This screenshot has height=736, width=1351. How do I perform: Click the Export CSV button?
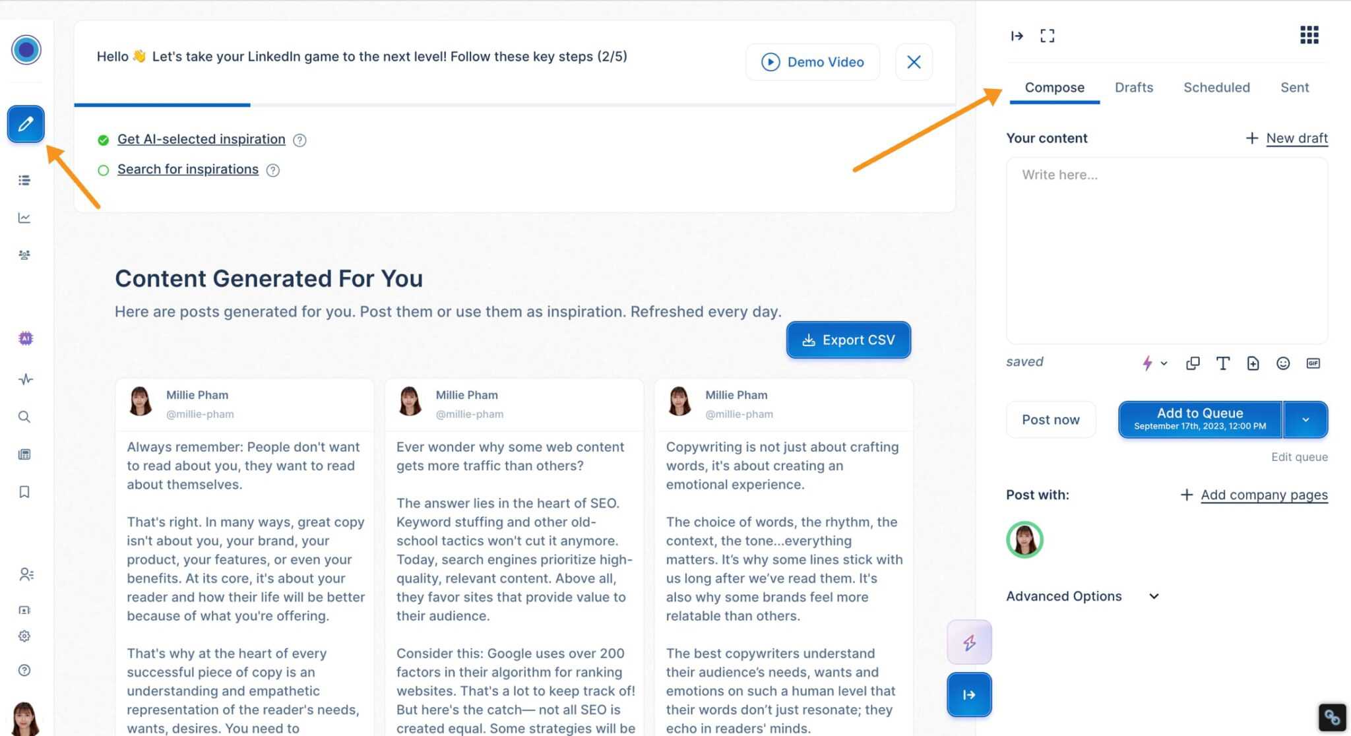point(848,340)
